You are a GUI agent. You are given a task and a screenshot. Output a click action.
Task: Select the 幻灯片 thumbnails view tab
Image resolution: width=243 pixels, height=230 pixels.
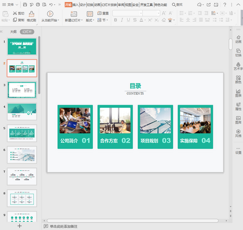(x=27, y=32)
